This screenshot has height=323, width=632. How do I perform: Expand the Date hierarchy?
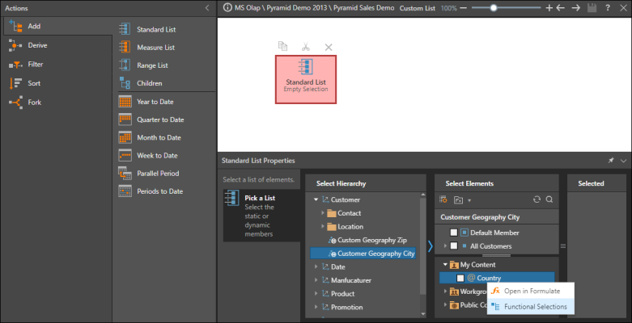[316, 266]
